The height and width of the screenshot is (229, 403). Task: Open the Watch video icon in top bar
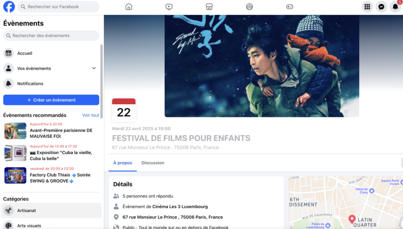coord(169,7)
